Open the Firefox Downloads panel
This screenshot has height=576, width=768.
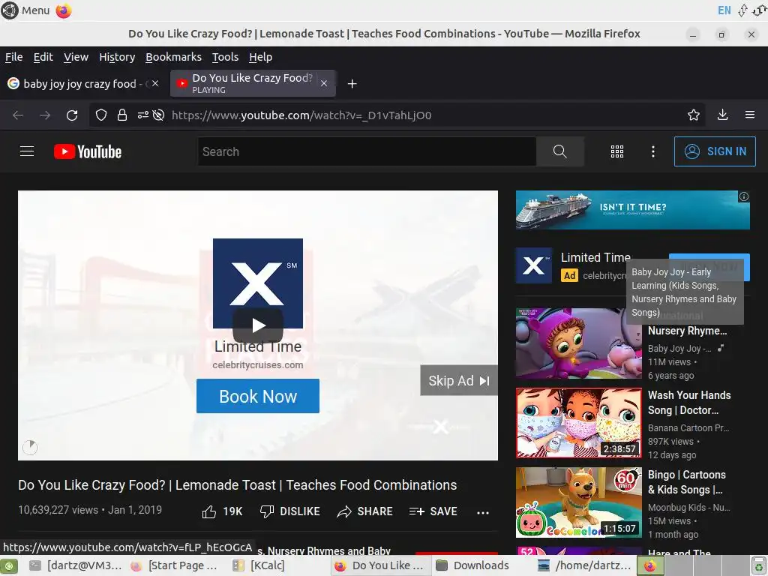pos(722,115)
